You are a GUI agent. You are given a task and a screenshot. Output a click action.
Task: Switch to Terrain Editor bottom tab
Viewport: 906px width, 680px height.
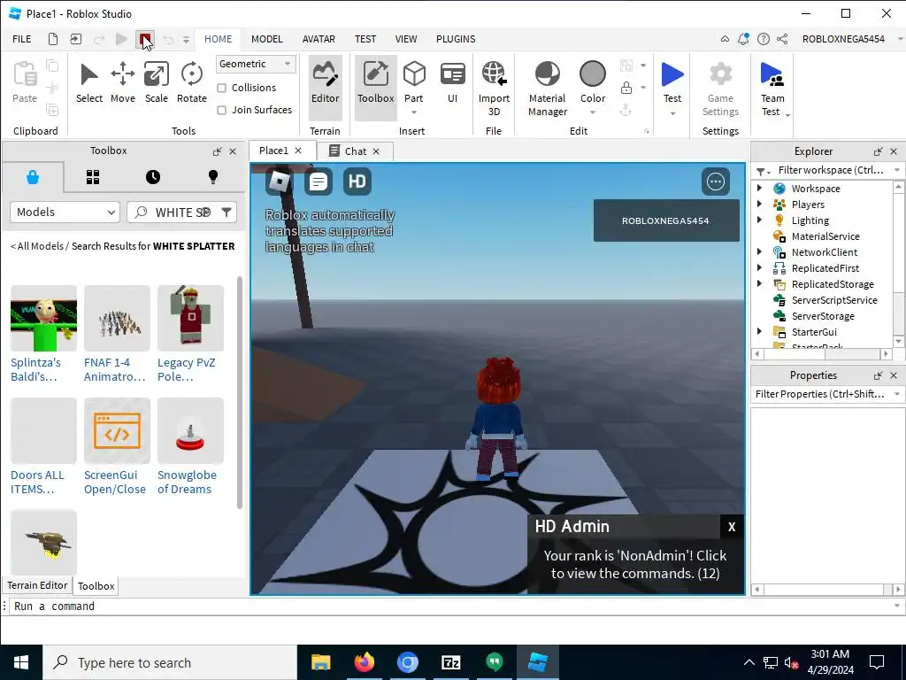pyautogui.click(x=37, y=585)
